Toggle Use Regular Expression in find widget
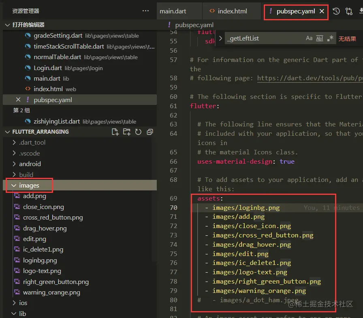363x318 pixels. 330,38
